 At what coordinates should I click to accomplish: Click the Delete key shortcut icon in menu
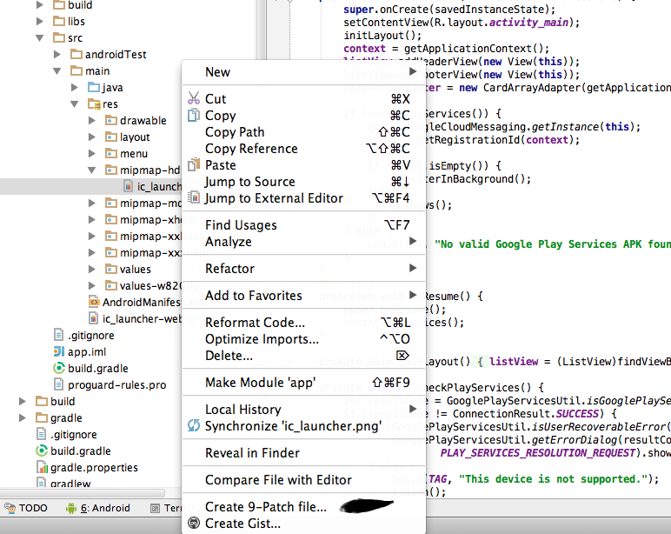(x=402, y=355)
